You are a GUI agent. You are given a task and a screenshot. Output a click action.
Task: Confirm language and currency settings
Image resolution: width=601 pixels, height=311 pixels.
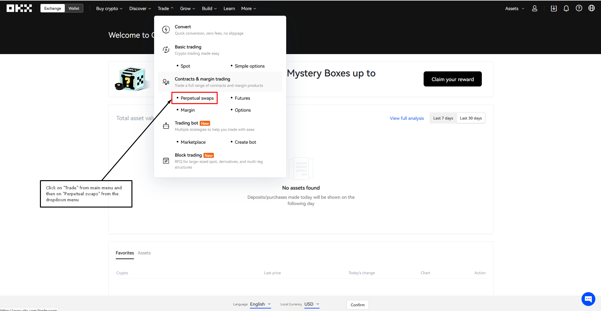pos(358,305)
